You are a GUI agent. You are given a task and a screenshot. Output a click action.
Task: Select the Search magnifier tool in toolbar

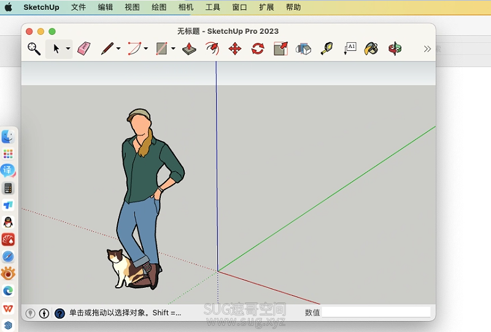pyautogui.click(x=34, y=49)
